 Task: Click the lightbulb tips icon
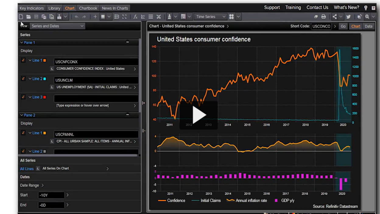coord(366,8)
